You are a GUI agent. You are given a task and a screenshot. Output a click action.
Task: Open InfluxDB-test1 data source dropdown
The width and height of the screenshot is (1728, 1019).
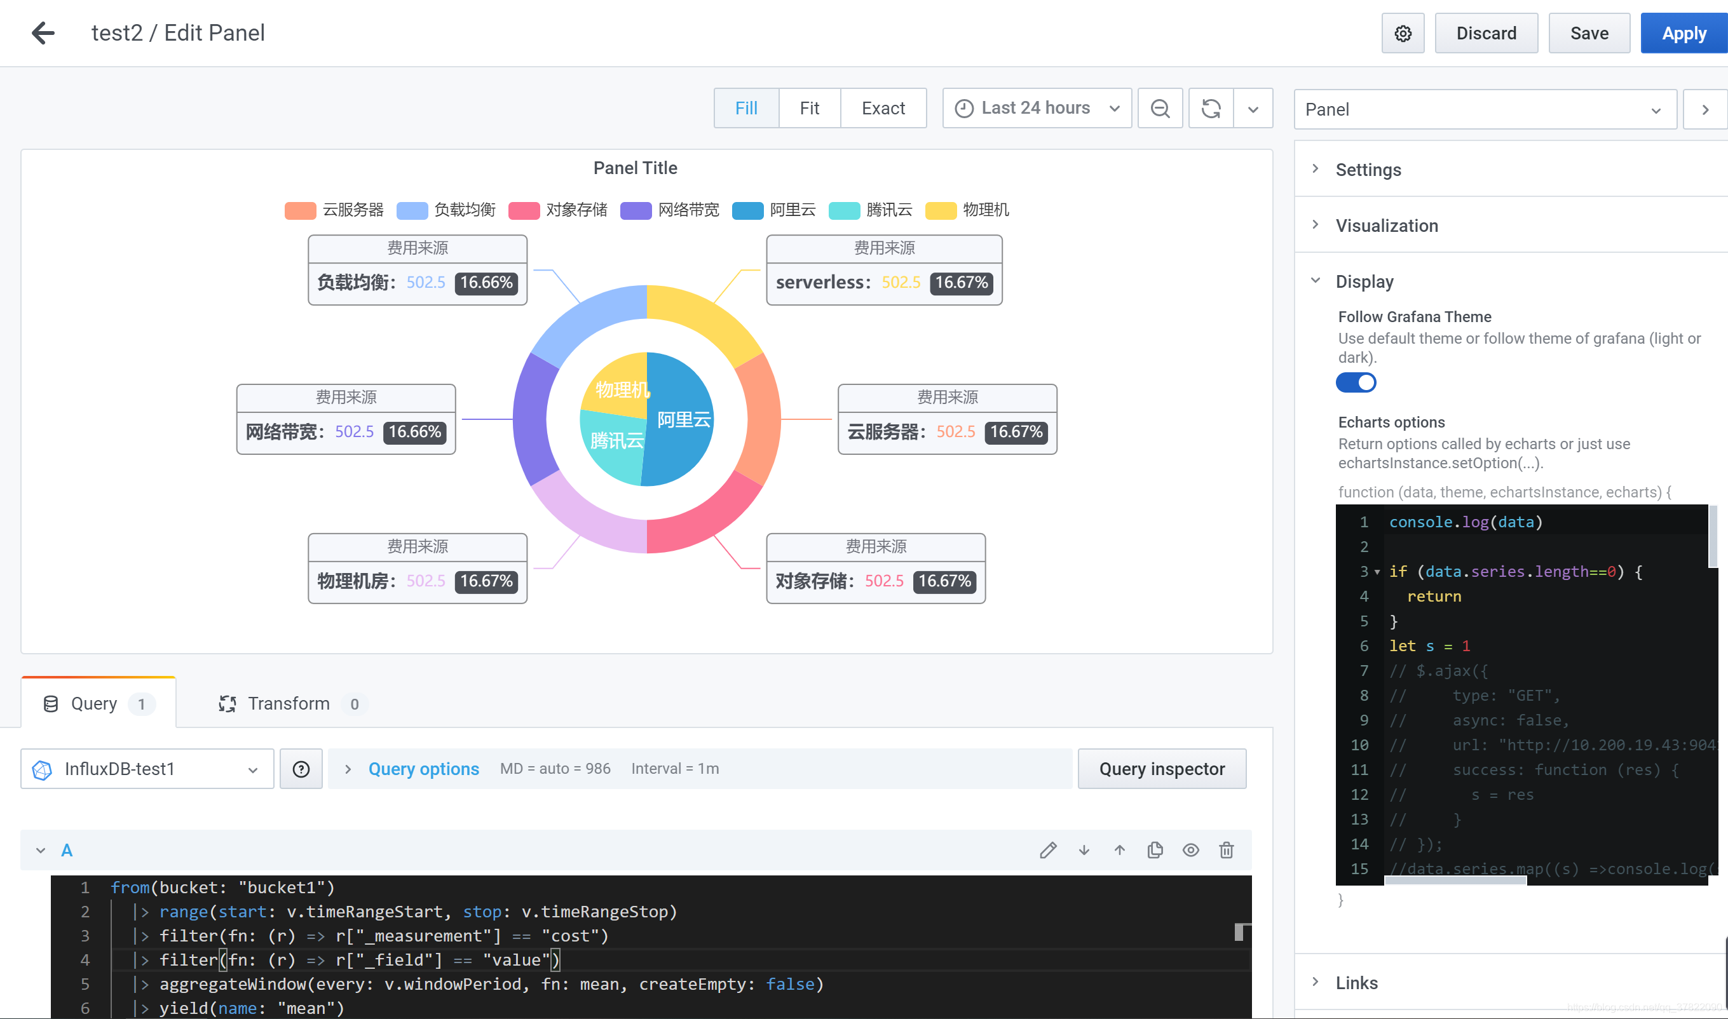point(147,769)
